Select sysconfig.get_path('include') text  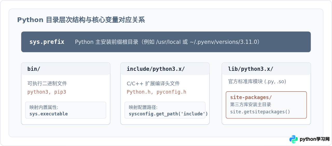coord(168,114)
